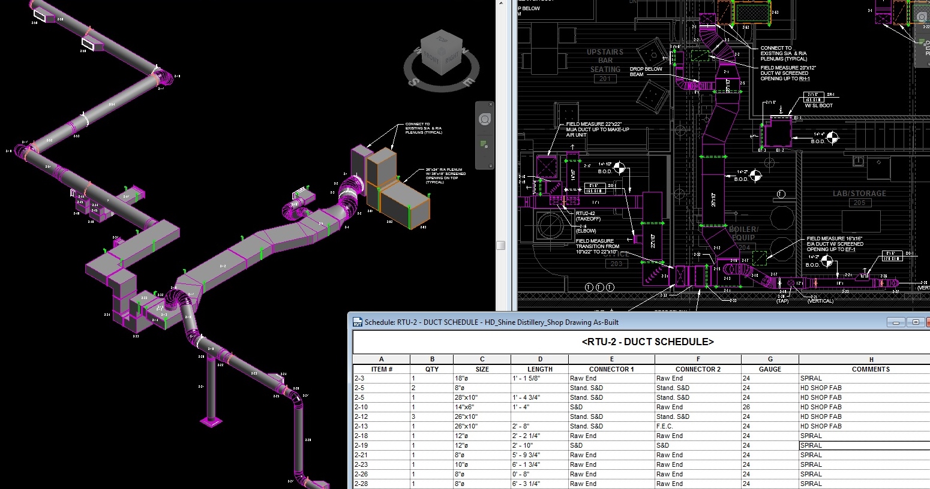
Task: Open the SteeringWheels tool in navigation bar
Action: (485, 119)
